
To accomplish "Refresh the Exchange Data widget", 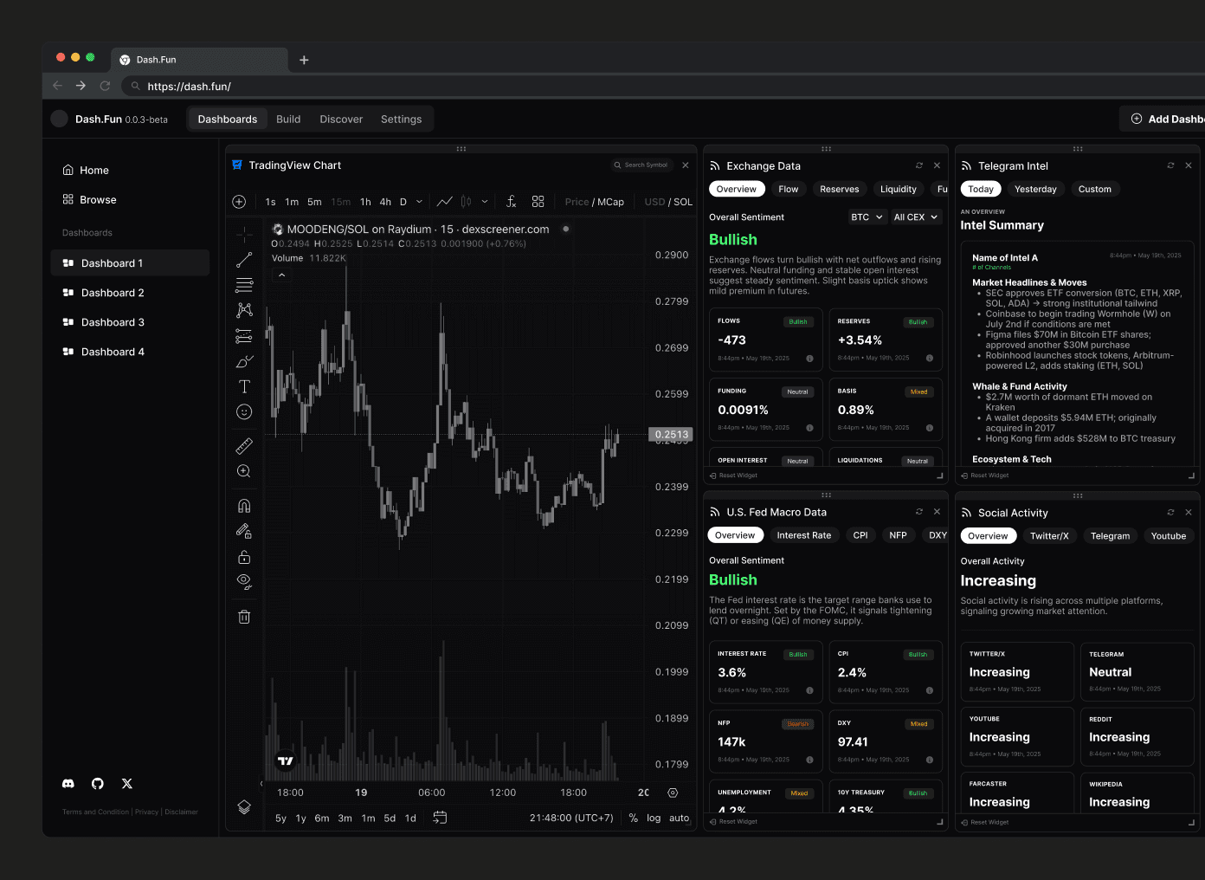I will tap(919, 165).
